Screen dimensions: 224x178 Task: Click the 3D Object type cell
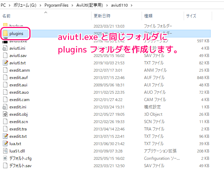153,114
